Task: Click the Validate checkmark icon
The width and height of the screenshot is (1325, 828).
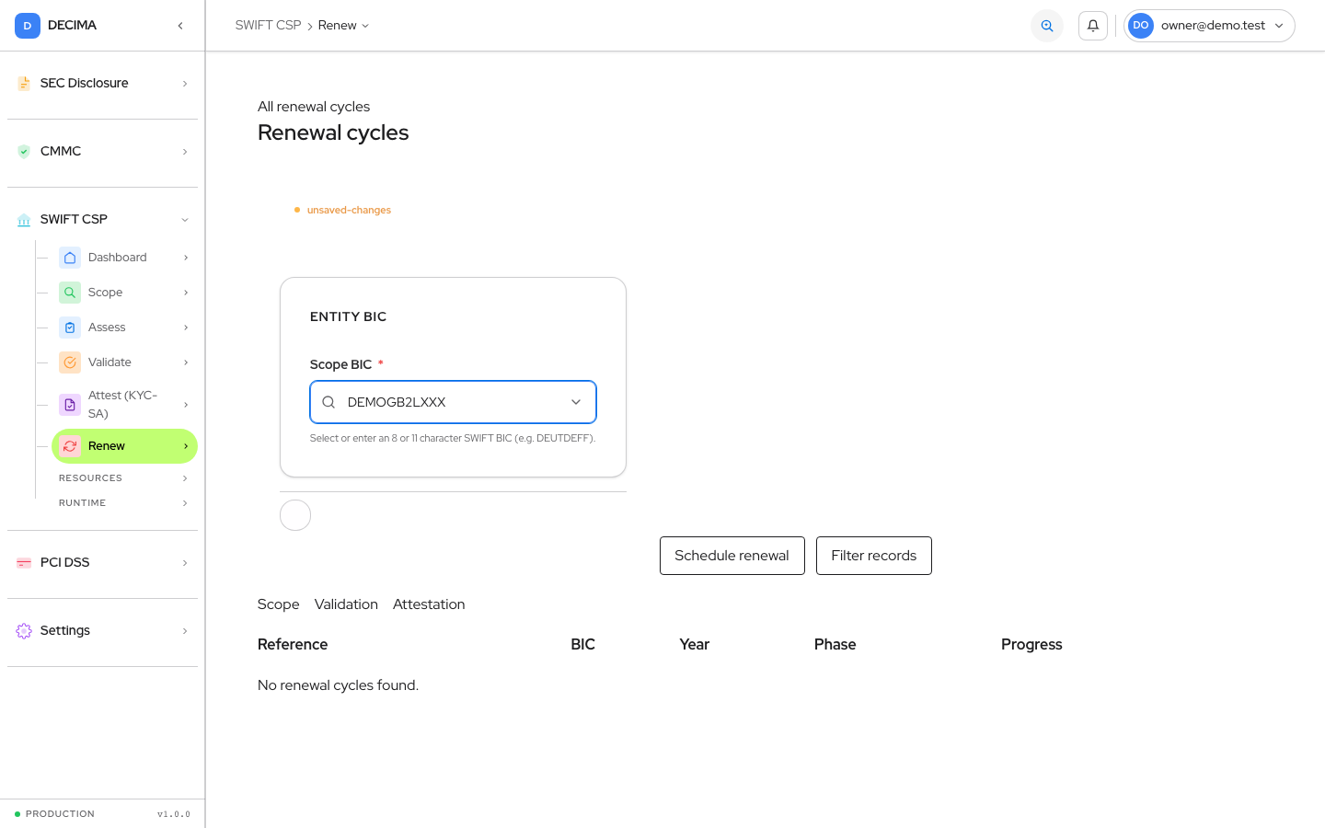Action: click(x=70, y=362)
